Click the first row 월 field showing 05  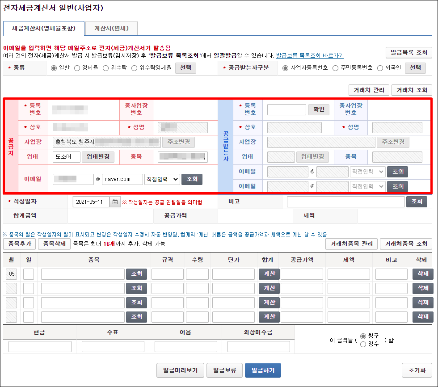12,274
